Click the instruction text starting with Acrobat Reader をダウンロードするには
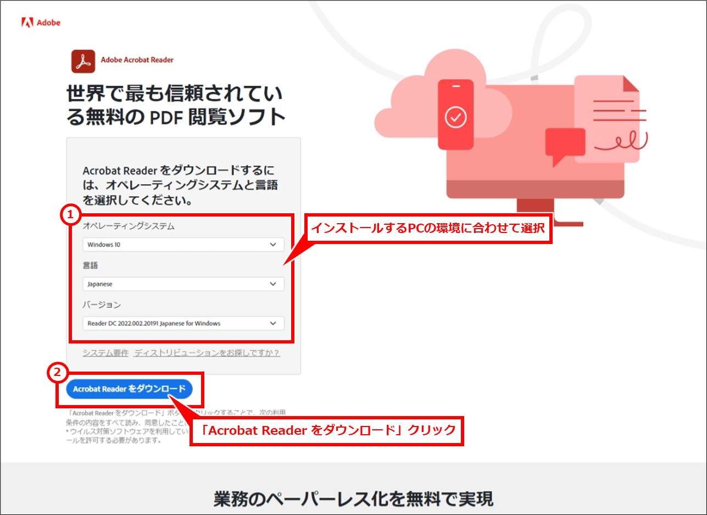The image size is (707, 515). coord(180,185)
